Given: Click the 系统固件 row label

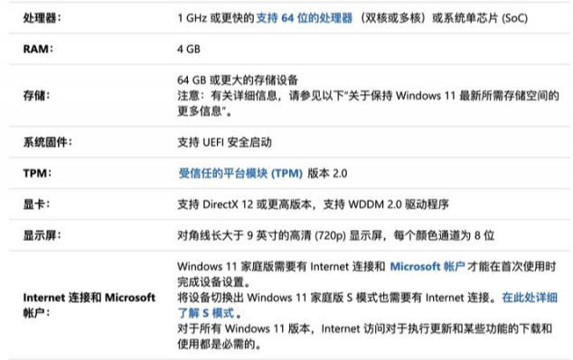Looking at the screenshot, I should 48,143.
